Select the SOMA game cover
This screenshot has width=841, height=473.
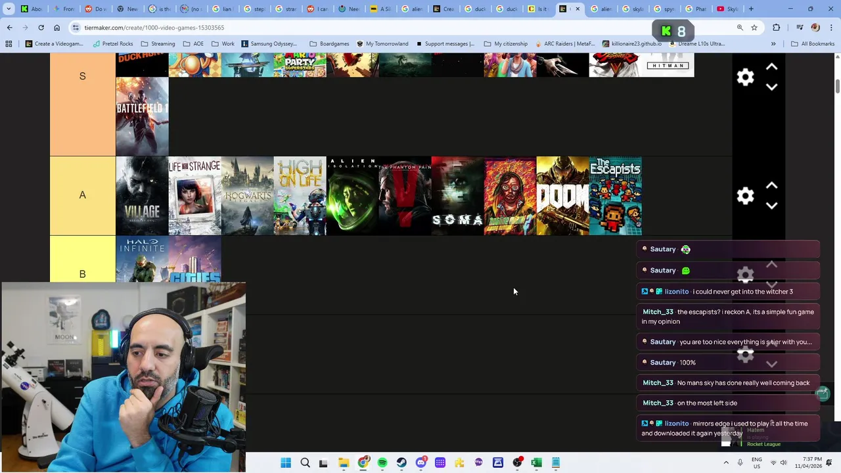[x=457, y=196]
